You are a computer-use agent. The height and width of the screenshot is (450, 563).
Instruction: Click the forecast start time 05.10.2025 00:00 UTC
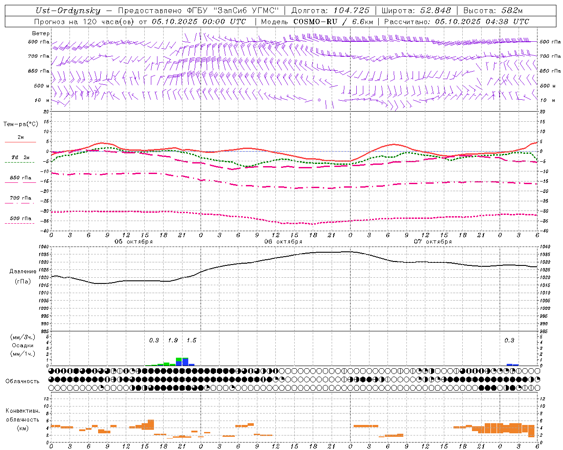tap(199, 22)
